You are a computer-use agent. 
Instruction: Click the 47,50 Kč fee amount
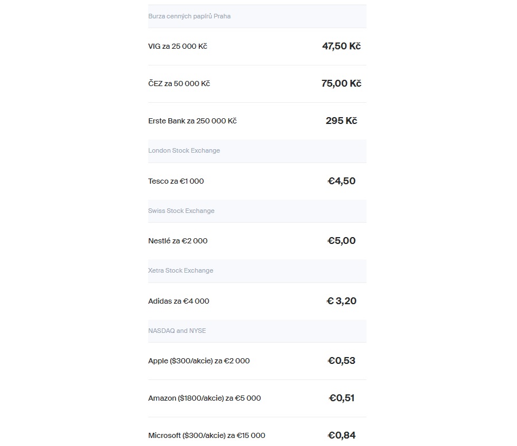tap(341, 46)
